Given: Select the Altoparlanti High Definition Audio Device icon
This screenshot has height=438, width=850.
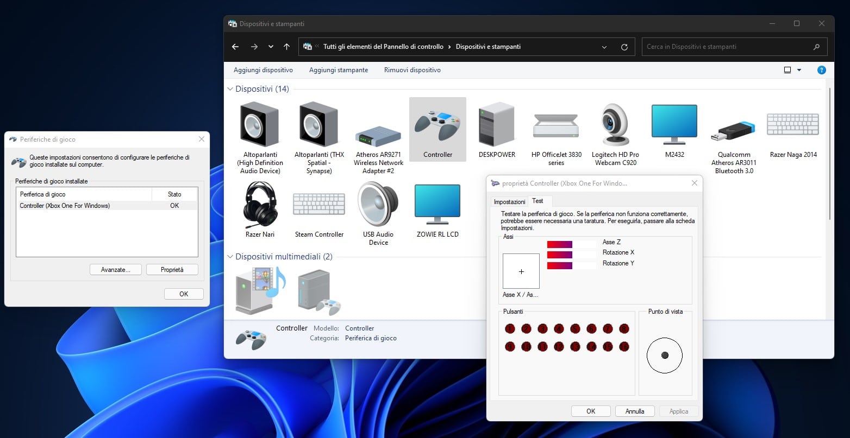Looking at the screenshot, I should pos(259,125).
